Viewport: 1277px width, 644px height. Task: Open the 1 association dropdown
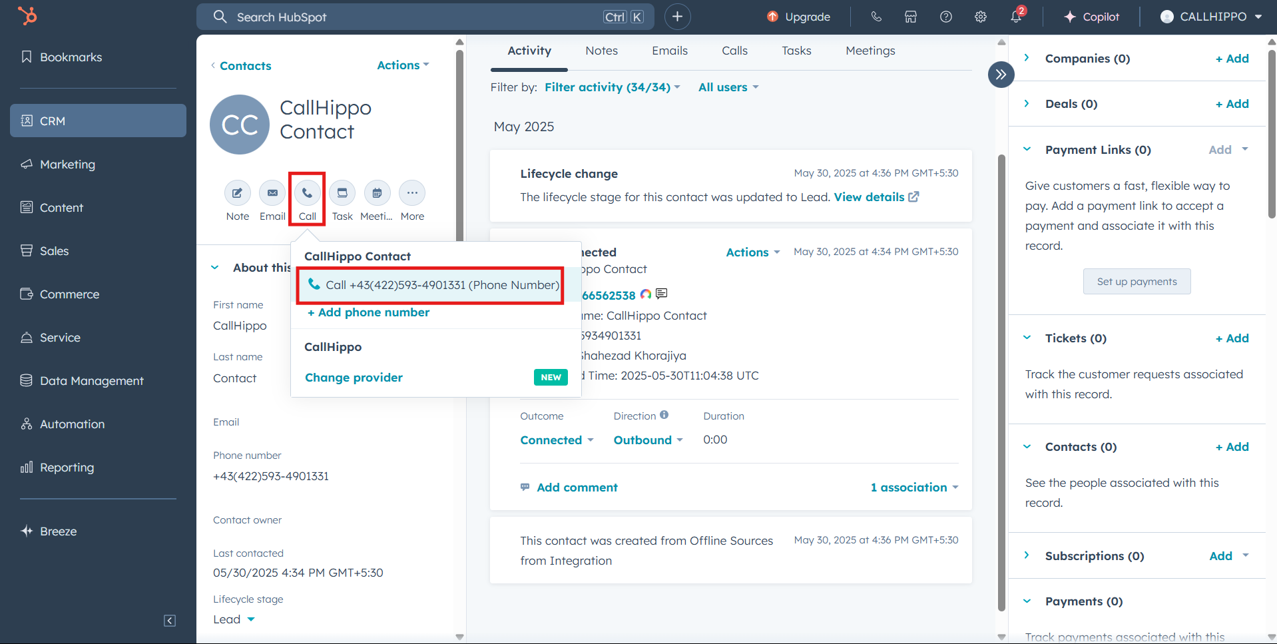click(914, 487)
